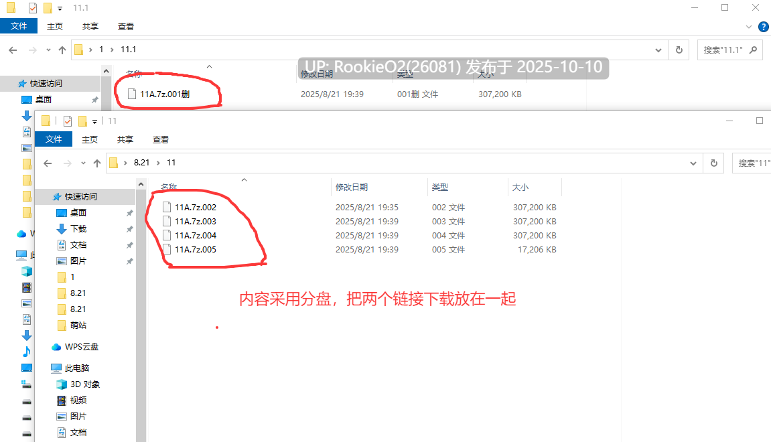
Task: Click Up arrow in the 11.1 window
Action: pos(62,50)
